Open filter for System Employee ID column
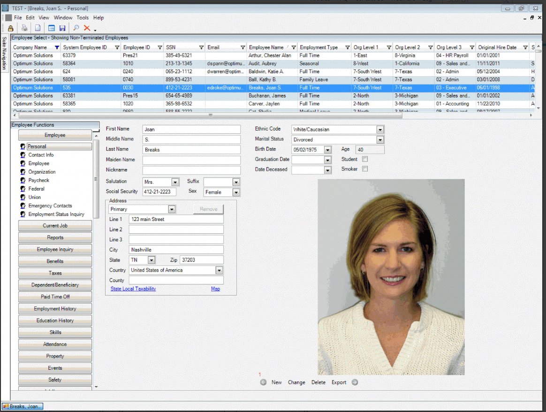Viewport: 546px width, 412px height. tap(117, 47)
